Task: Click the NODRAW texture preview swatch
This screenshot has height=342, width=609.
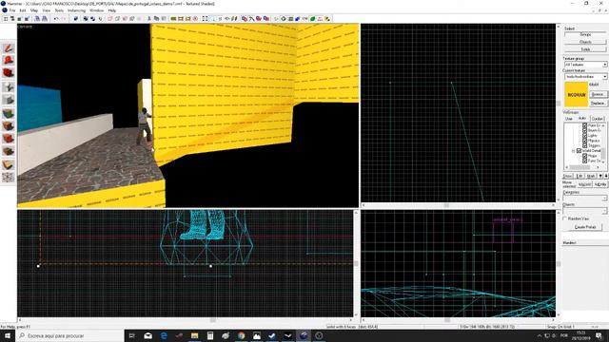Action: [x=576, y=95]
